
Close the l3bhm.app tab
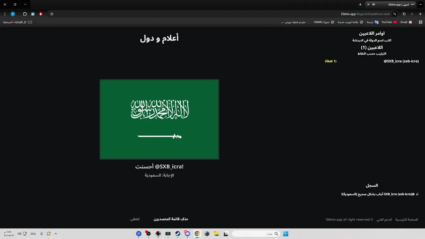click(x=368, y=4)
